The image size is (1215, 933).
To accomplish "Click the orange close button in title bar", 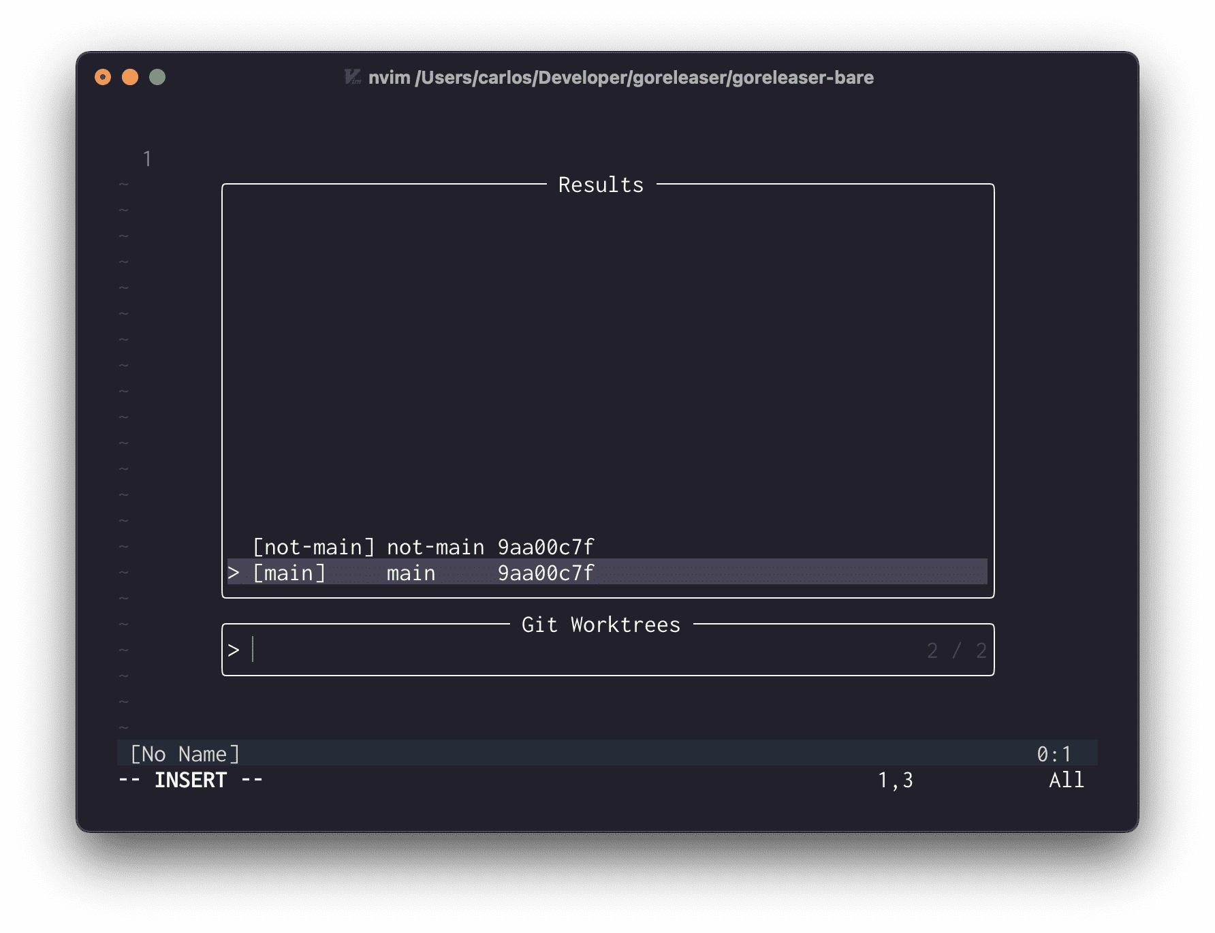I will coord(102,78).
